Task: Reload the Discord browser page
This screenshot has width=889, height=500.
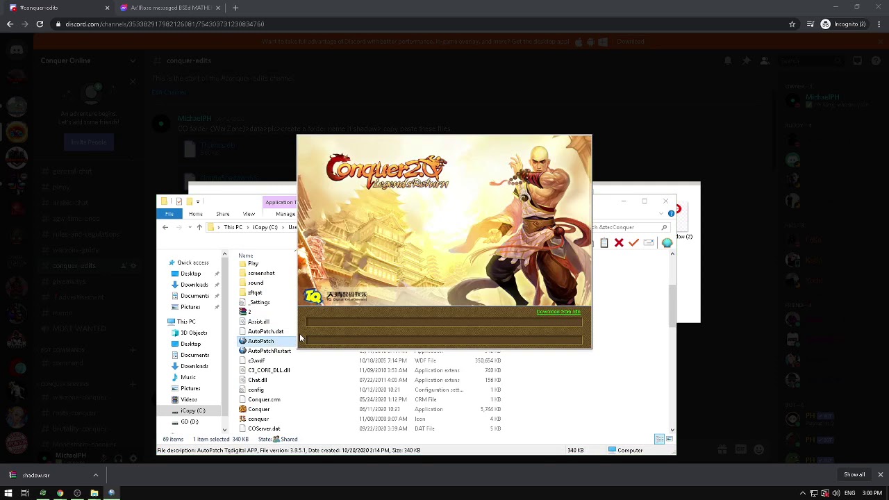Action: (x=40, y=24)
